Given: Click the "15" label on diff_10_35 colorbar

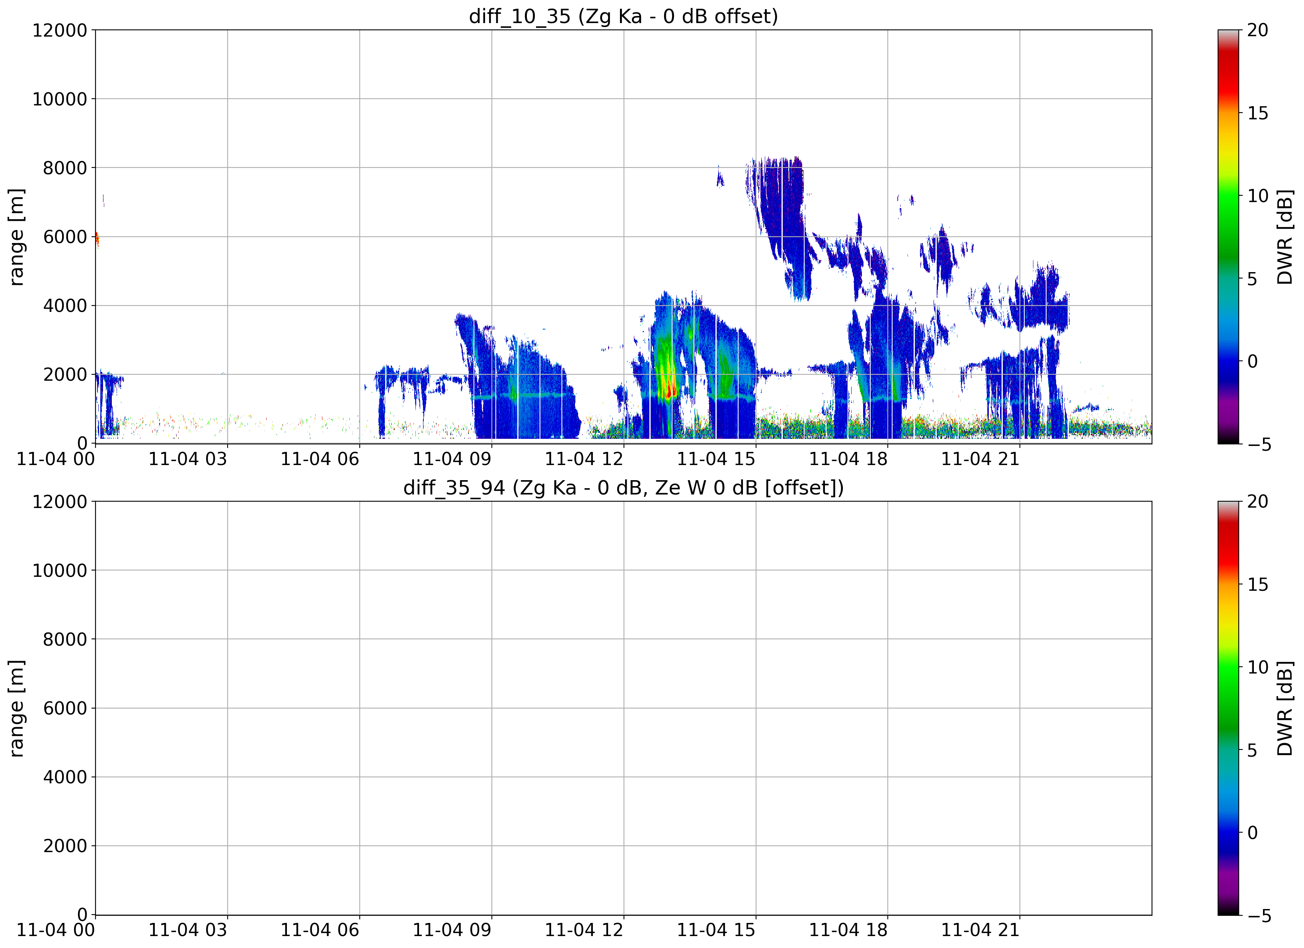Looking at the screenshot, I should point(1257,113).
